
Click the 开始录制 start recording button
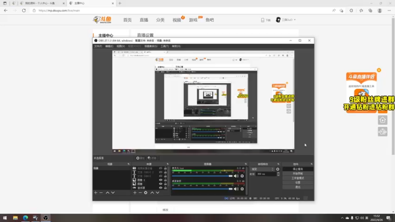[x=298, y=174]
